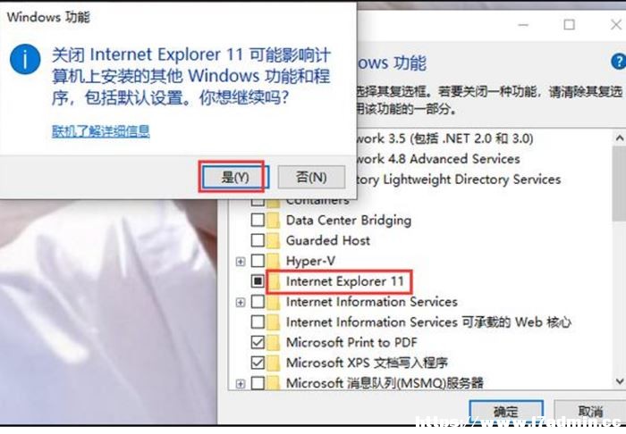Select the Data Center Bridging folder icon
This screenshot has height=434, width=626.
274,220
